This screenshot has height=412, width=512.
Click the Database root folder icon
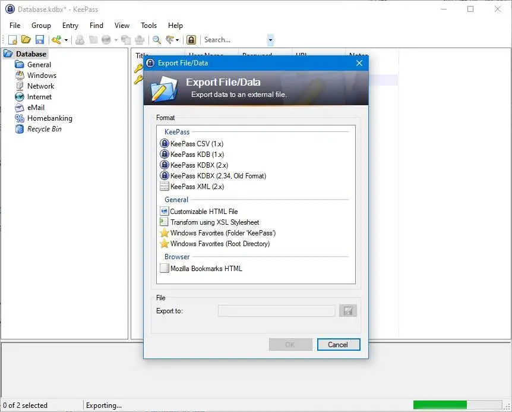tap(8, 54)
